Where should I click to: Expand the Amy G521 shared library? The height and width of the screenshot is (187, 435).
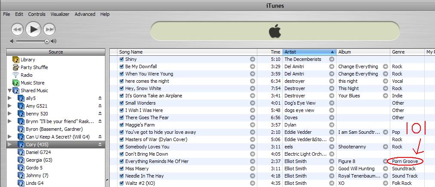(x=10, y=106)
